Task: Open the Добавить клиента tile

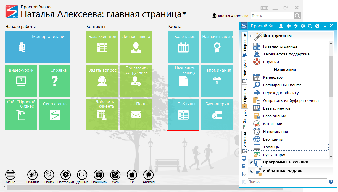Action: 102,115
